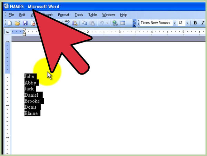Open the Help menu

(x=124, y=15)
